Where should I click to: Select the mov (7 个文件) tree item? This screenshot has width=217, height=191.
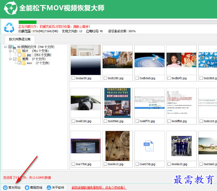[38, 63]
